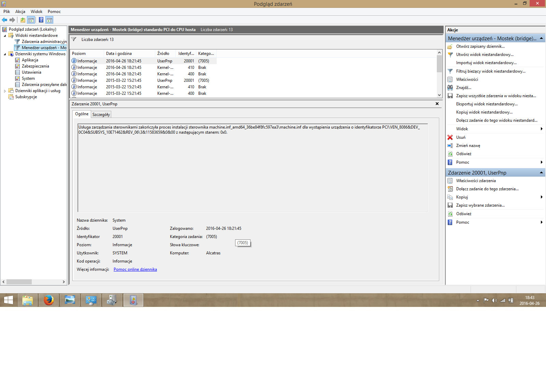Click the filter funnel icon beside Liczba zdarzeń
Image resolution: width=546 pixels, height=371 pixels.
pyautogui.click(x=74, y=39)
